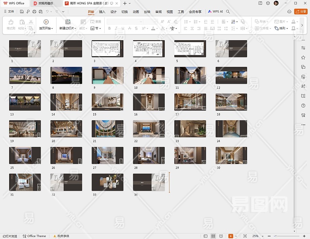Click the orange 分享 share button
The height and width of the screenshot is (239, 310).
pyautogui.click(x=300, y=12)
